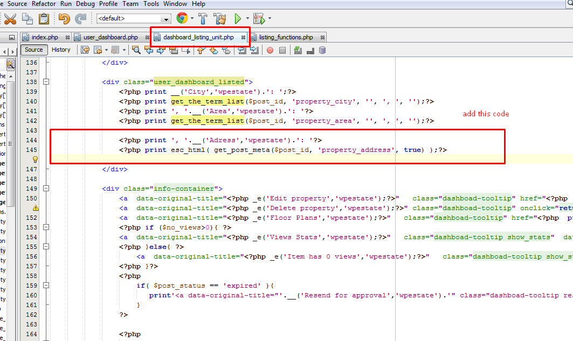
Task: Open the Refactor menu
Action: 44,4
